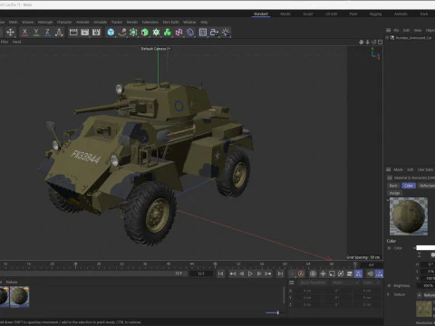The image size is (435, 326).
Task: Toggle the rotation key recording icon
Action: pos(341,273)
